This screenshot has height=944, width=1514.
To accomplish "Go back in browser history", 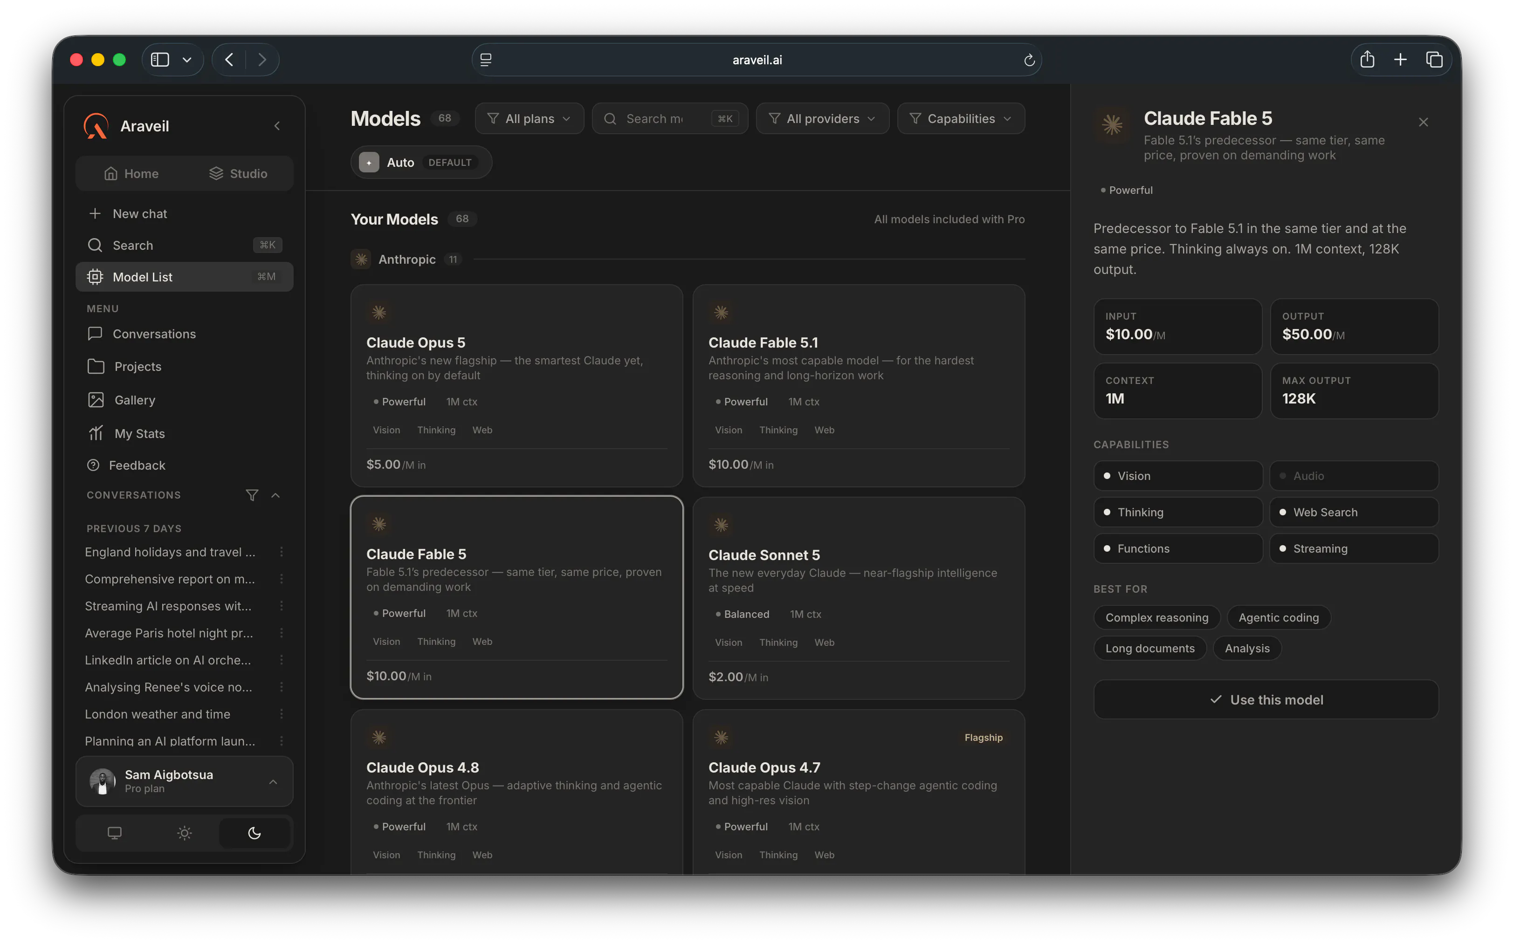I will pyautogui.click(x=229, y=59).
